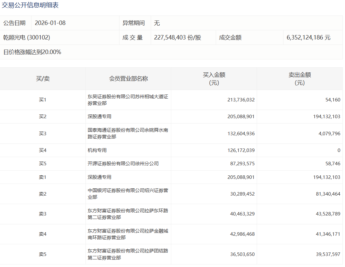345x267 pixels.
Task: Select 东吴证券苏州相城大道证券营业部 broker name
Action: pos(128,100)
